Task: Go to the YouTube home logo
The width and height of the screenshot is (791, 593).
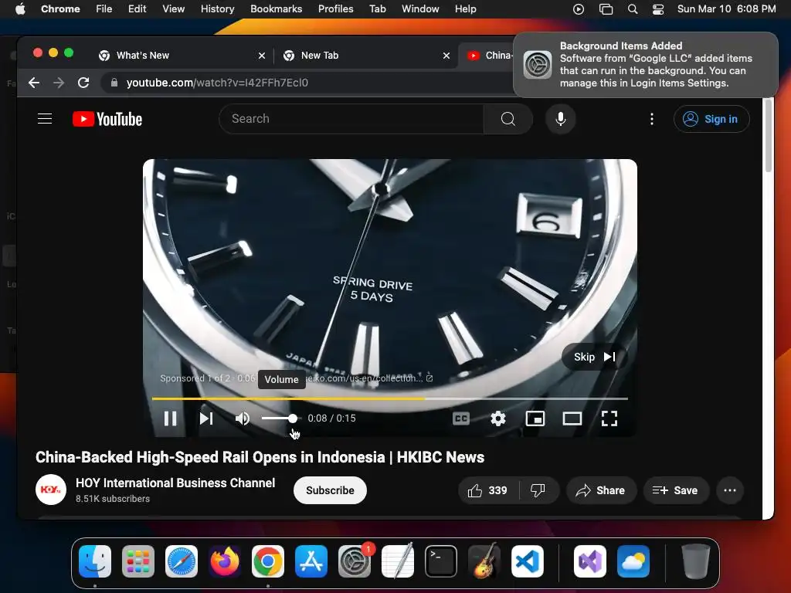Action: pos(107,119)
